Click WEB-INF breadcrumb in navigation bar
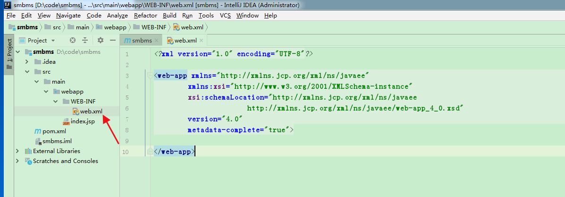Image resolution: width=565 pixels, height=197 pixels. pyautogui.click(x=150, y=27)
